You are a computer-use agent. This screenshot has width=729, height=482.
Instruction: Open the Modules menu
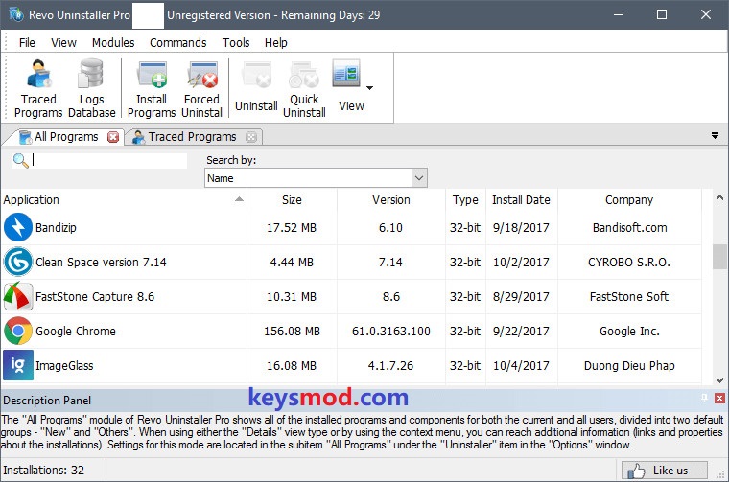pyautogui.click(x=113, y=43)
